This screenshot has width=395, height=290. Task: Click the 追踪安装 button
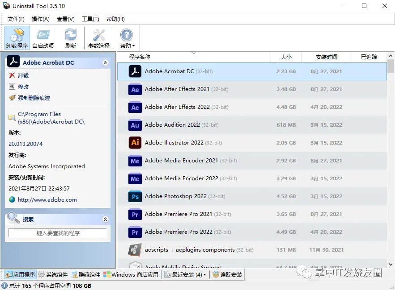click(x=228, y=274)
